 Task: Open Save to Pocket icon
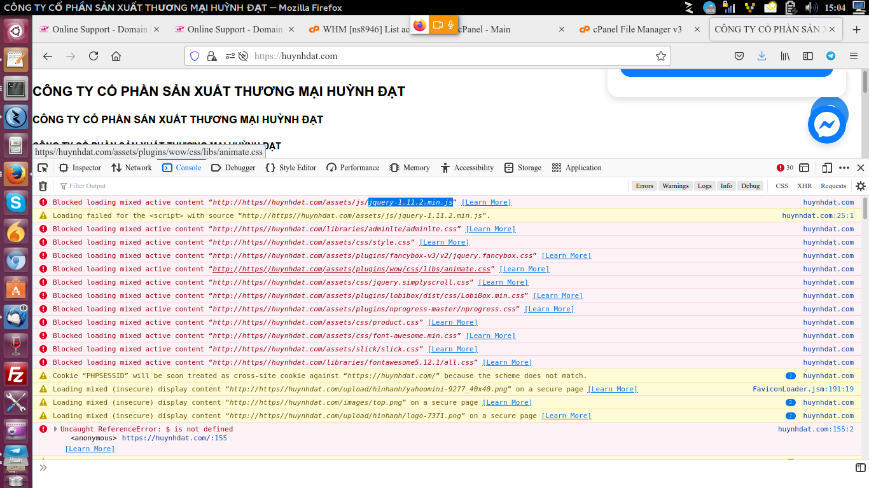pos(739,56)
